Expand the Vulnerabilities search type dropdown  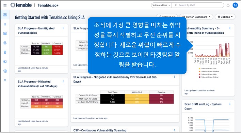coord(161,5)
